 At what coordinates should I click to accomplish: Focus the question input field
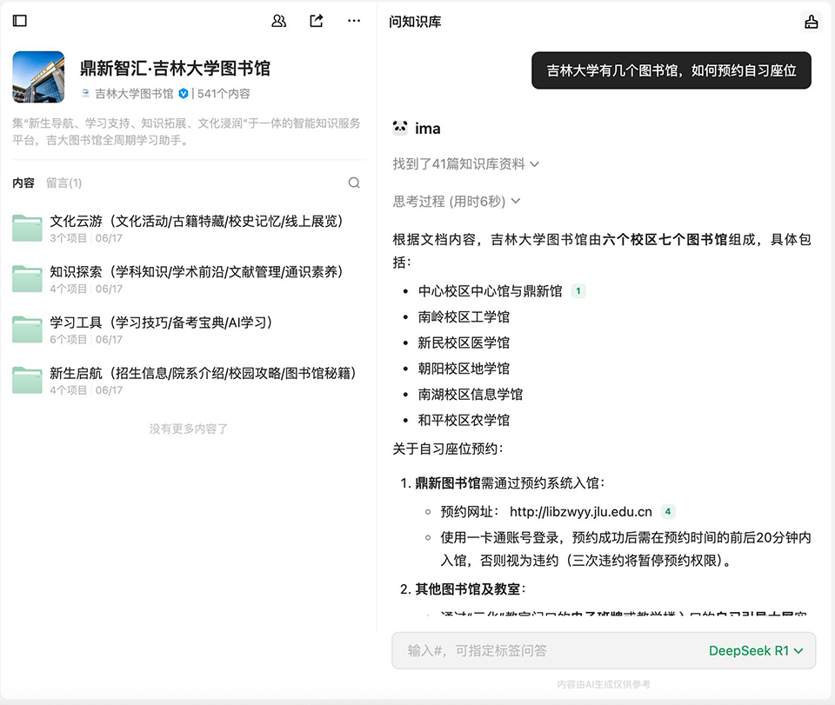548,650
